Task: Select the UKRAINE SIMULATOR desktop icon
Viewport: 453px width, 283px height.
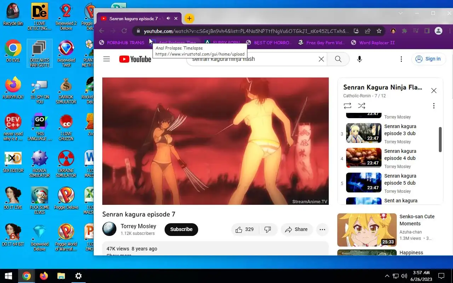Action: pyautogui.click(x=66, y=164)
